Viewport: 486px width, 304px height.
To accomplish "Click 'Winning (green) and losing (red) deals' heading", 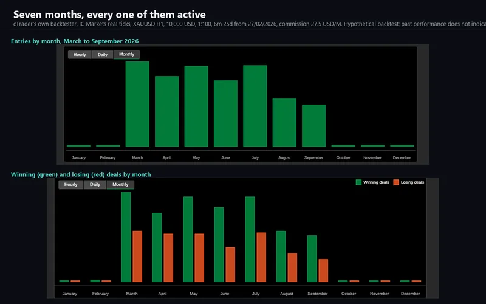I will [81, 174].
